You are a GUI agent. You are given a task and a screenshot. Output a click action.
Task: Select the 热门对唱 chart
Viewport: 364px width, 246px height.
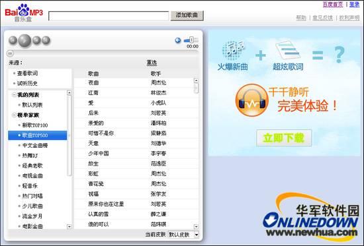coord(32,196)
